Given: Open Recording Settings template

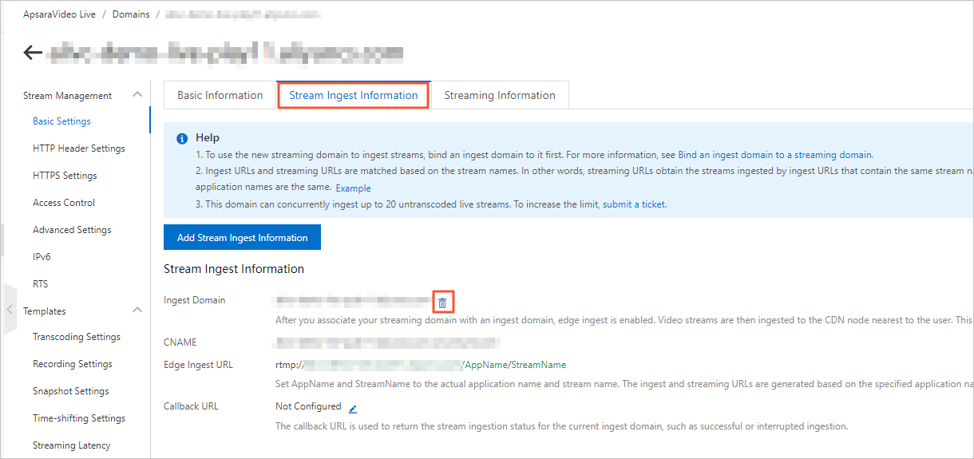Looking at the screenshot, I should click(73, 364).
